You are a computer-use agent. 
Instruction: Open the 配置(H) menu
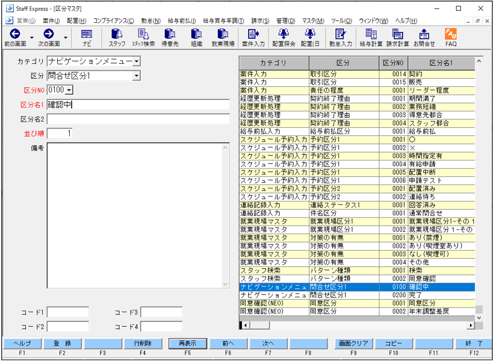[77, 21]
